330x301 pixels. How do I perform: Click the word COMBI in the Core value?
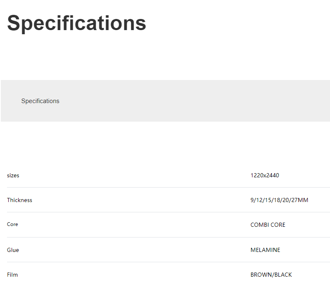pyautogui.click(x=259, y=225)
